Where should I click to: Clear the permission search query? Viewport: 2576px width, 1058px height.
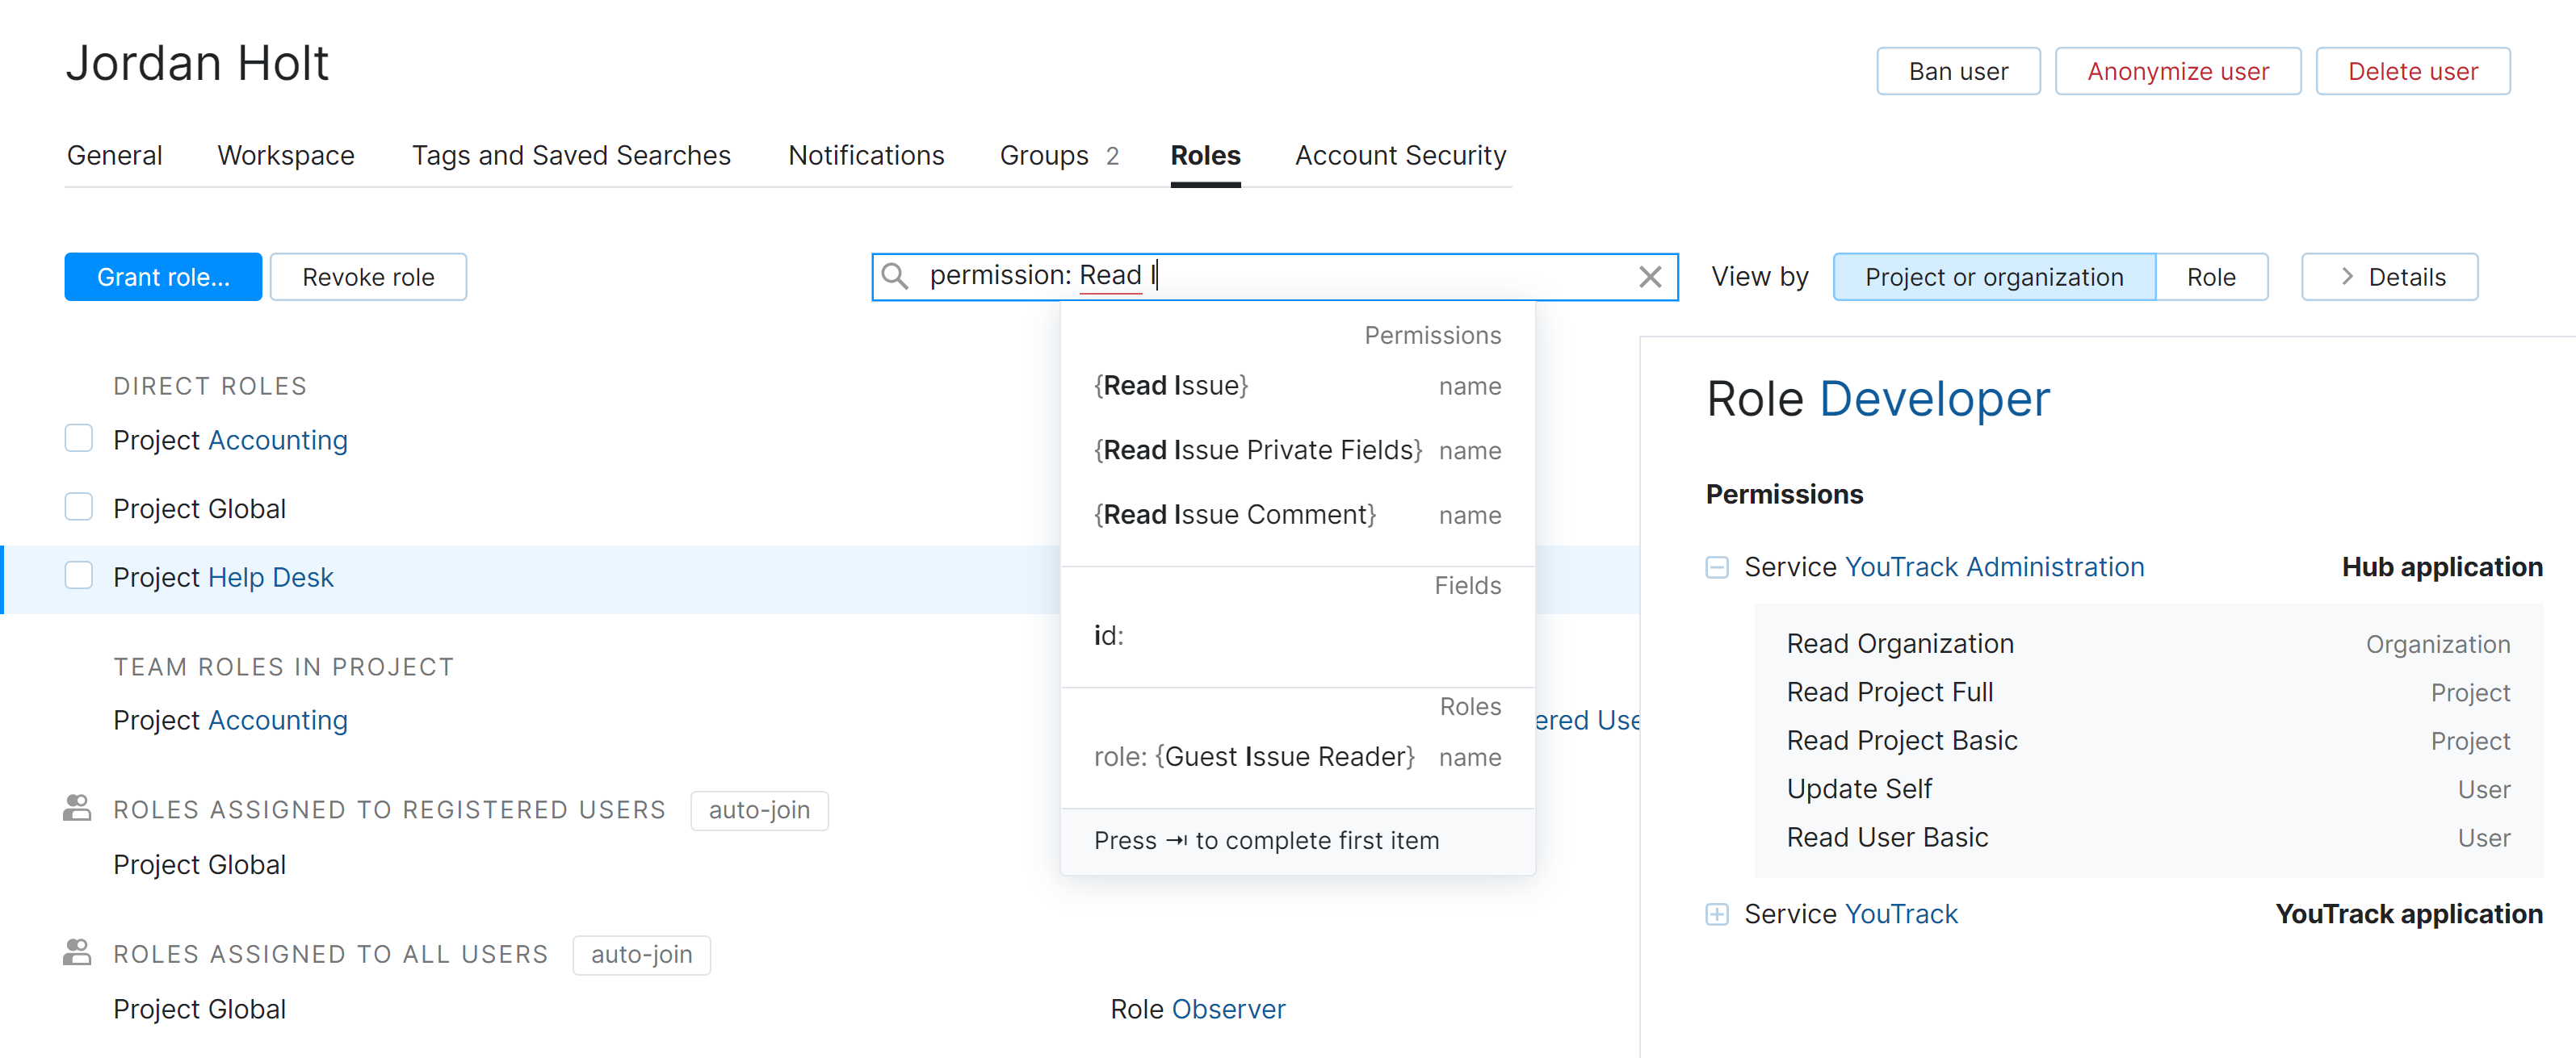[1650, 277]
